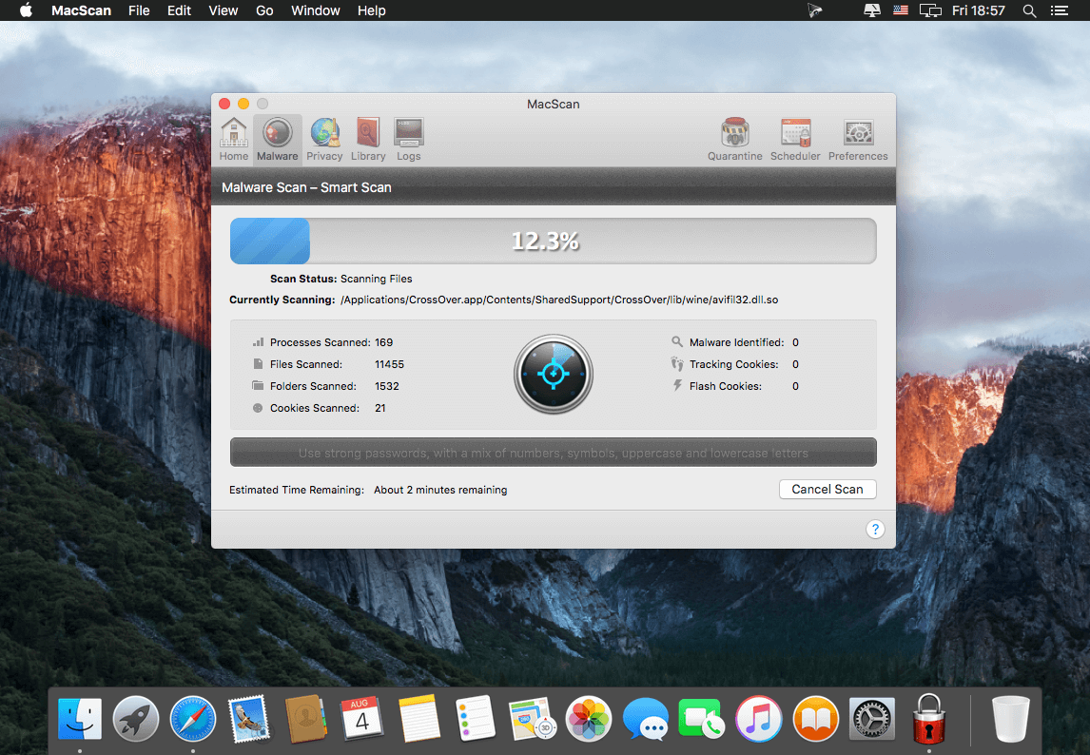Screen dimensions: 1090x755
Task: Open Photos from the Dock
Action: tap(588, 719)
